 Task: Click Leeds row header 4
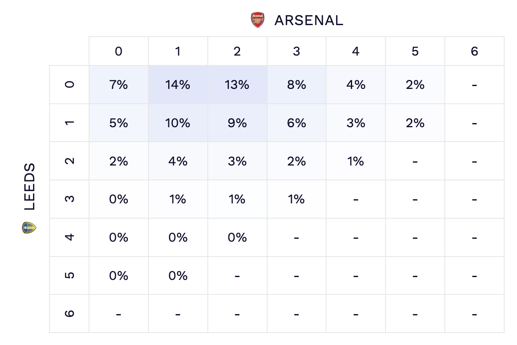70,237
